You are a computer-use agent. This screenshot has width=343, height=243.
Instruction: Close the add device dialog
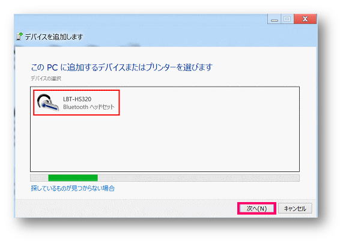pos(305,19)
